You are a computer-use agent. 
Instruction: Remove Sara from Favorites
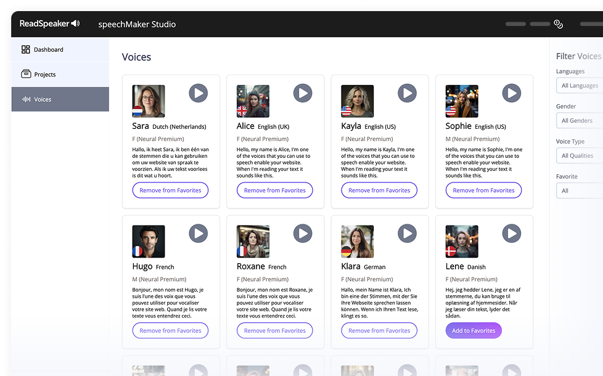pyautogui.click(x=170, y=190)
